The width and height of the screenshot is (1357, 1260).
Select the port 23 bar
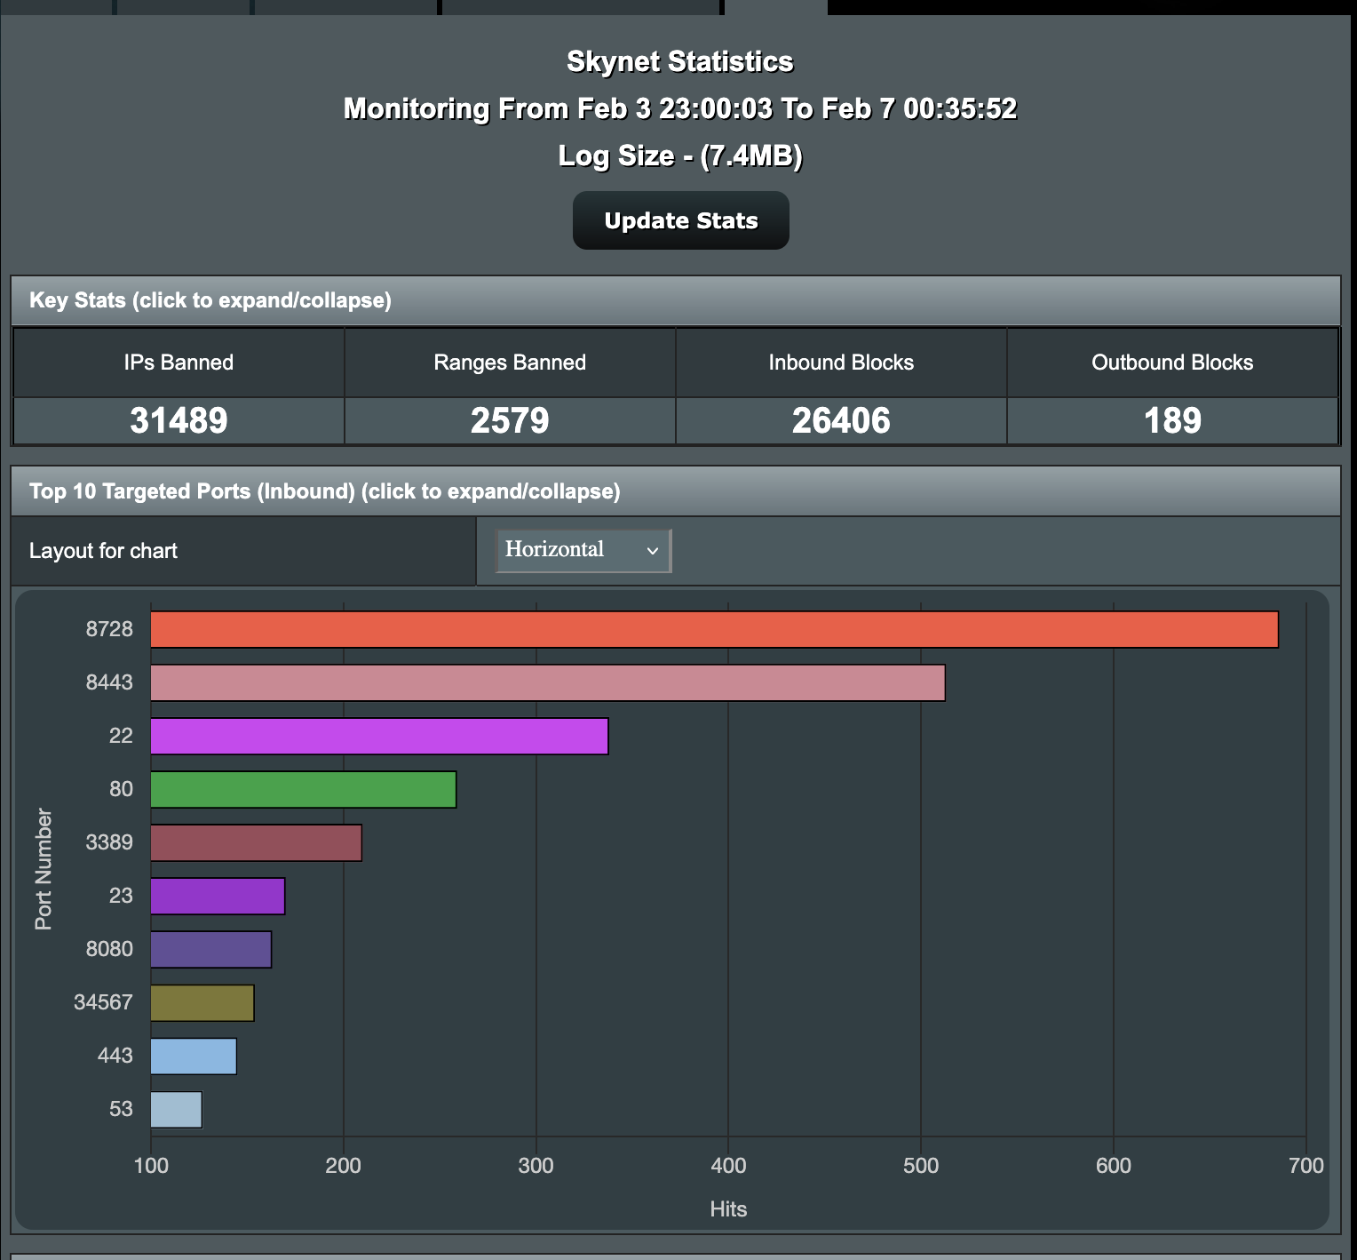(218, 896)
